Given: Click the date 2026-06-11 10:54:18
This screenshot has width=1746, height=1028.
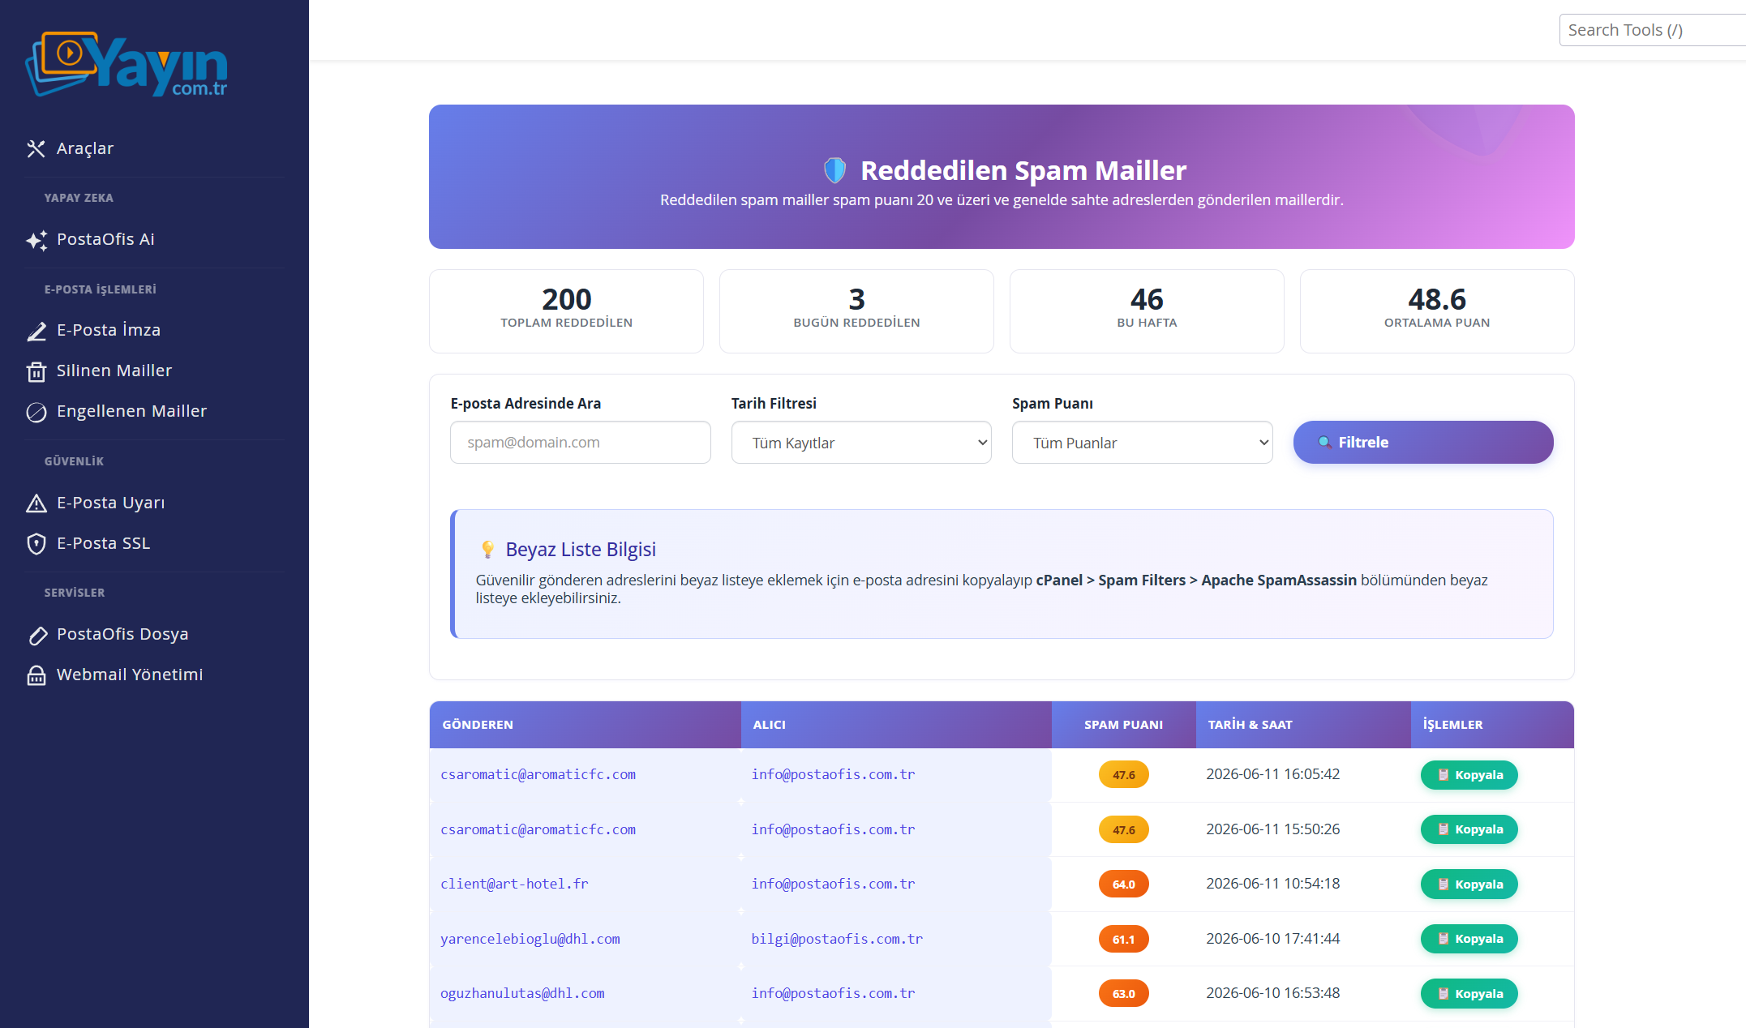Looking at the screenshot, I should point(1272,884).
